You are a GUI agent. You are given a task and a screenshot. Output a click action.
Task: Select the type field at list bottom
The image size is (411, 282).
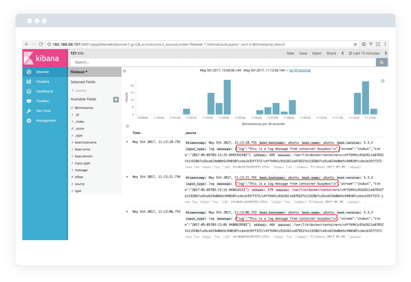(78, 191)
